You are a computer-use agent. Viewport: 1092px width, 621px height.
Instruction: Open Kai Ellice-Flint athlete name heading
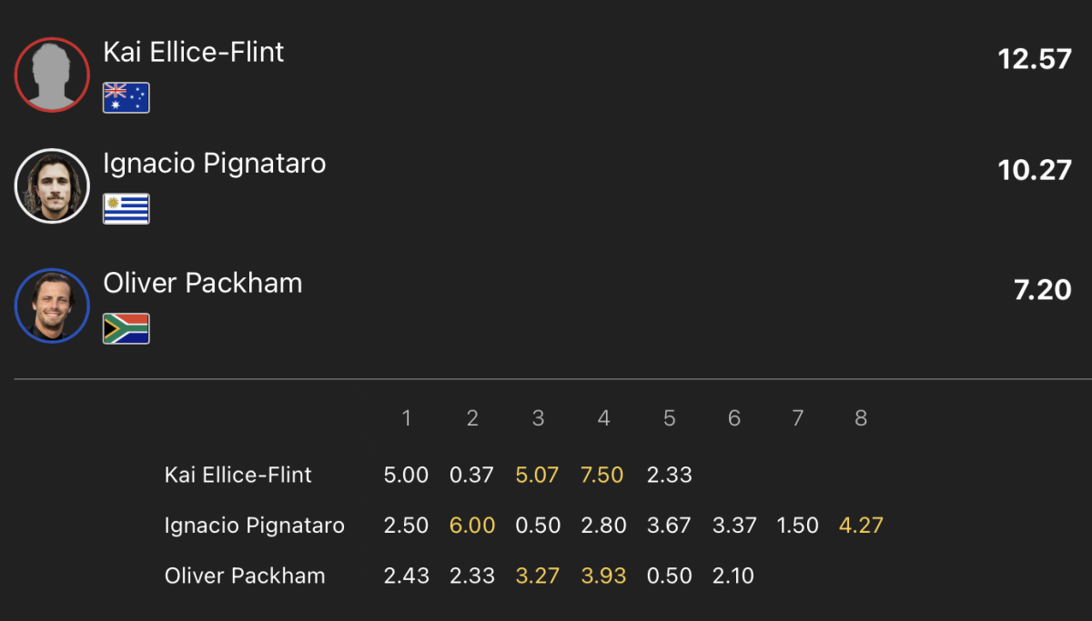194,52
